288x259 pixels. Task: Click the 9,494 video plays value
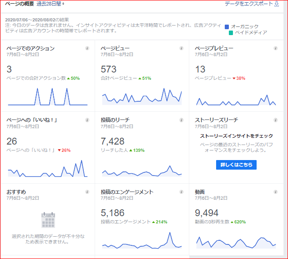pyautogui.click(x=207, y=213)
